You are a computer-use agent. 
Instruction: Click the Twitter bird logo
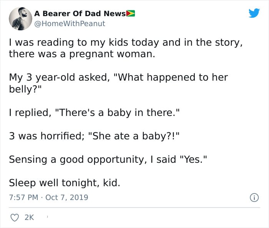pyautogui.click(x=254, y=13)
